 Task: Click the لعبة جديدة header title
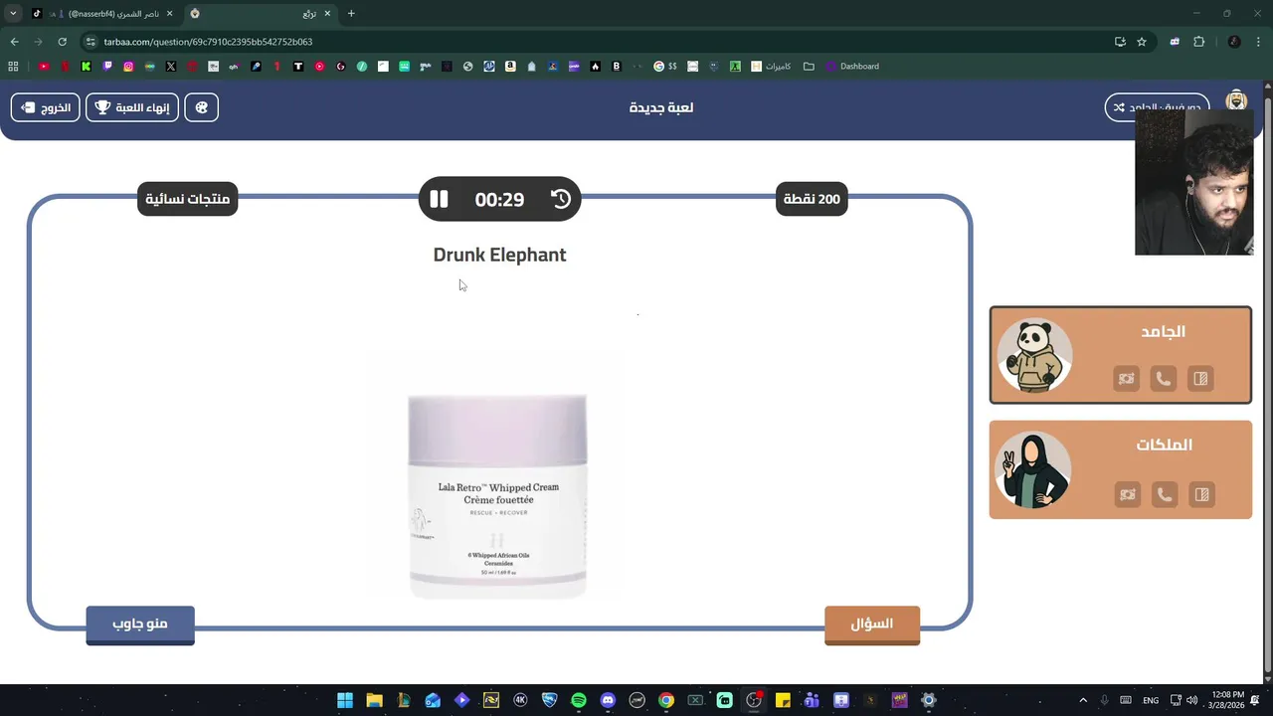(x=661, y=107)
